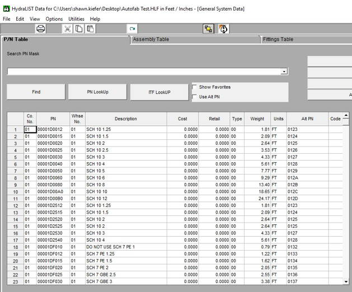
Task: Click the PN column header
Action: click(53, 119)
